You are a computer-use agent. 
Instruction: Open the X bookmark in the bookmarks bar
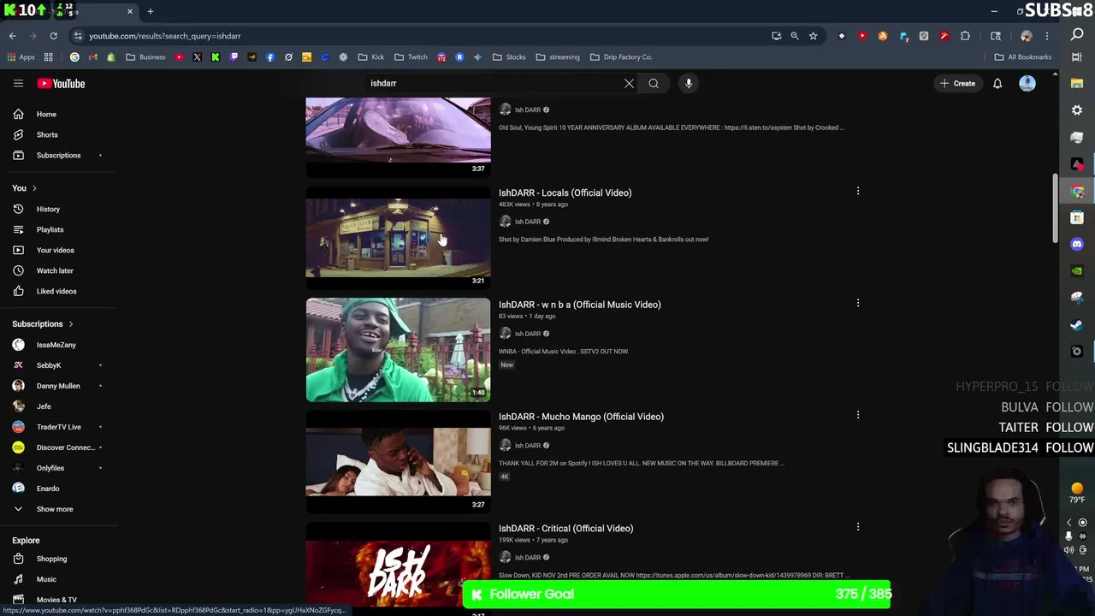pos(197,57)
